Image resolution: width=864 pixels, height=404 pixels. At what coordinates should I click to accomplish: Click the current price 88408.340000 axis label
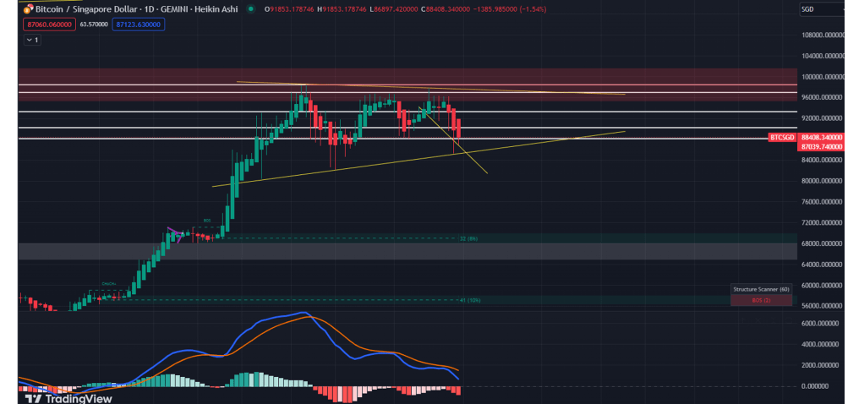[820, 137]
